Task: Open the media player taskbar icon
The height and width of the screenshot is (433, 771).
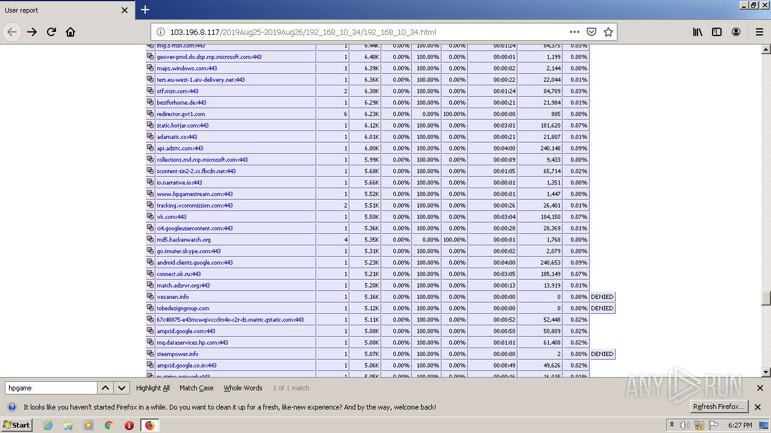Action: 89,425
